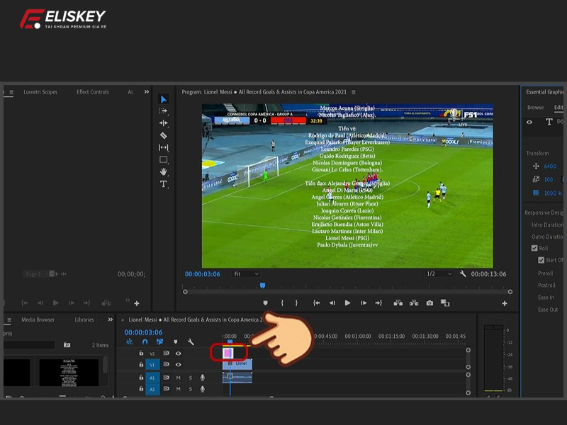Select the Hand tool
Screen dimensions: 567x425
163,171
